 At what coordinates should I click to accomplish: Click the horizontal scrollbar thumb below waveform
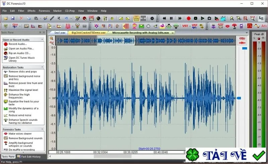click(113, 156)
